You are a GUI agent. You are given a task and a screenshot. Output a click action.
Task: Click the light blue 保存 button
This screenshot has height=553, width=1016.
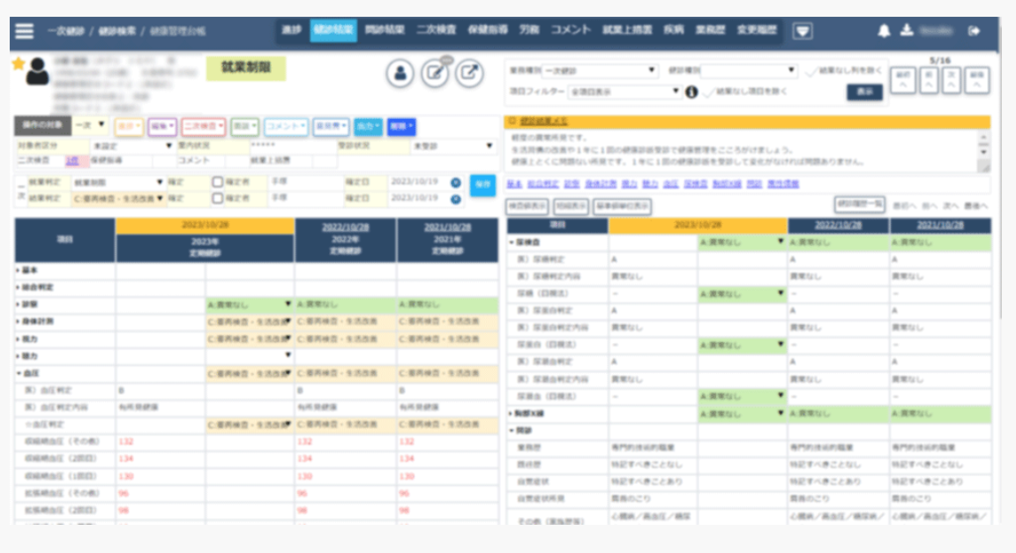(x=482, y=185)
